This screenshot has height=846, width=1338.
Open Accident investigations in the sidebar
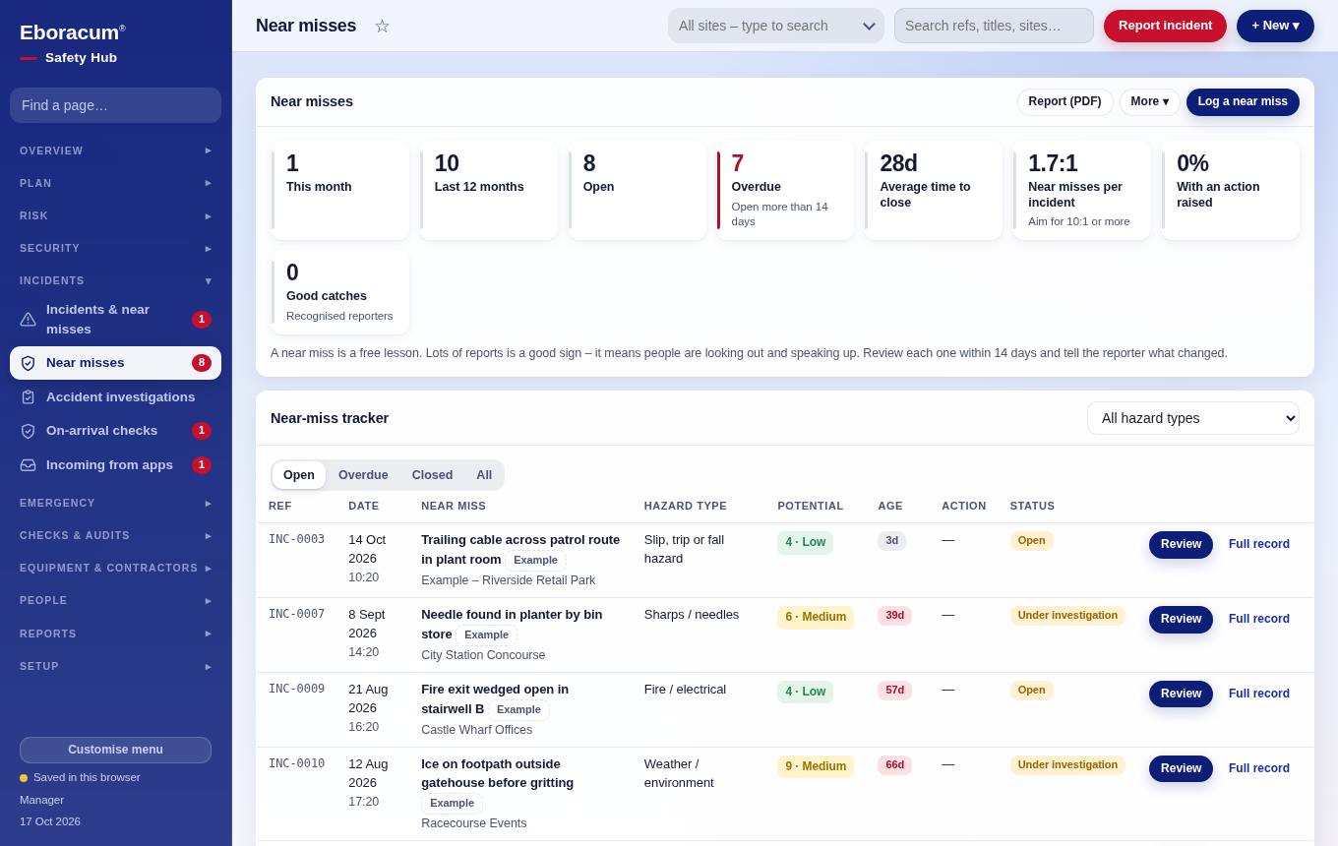[115, 397]
